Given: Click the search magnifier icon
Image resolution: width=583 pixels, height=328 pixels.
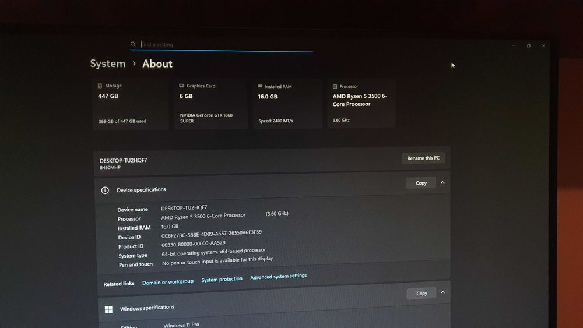Looking at the screenshot, I should click(133, 44).
